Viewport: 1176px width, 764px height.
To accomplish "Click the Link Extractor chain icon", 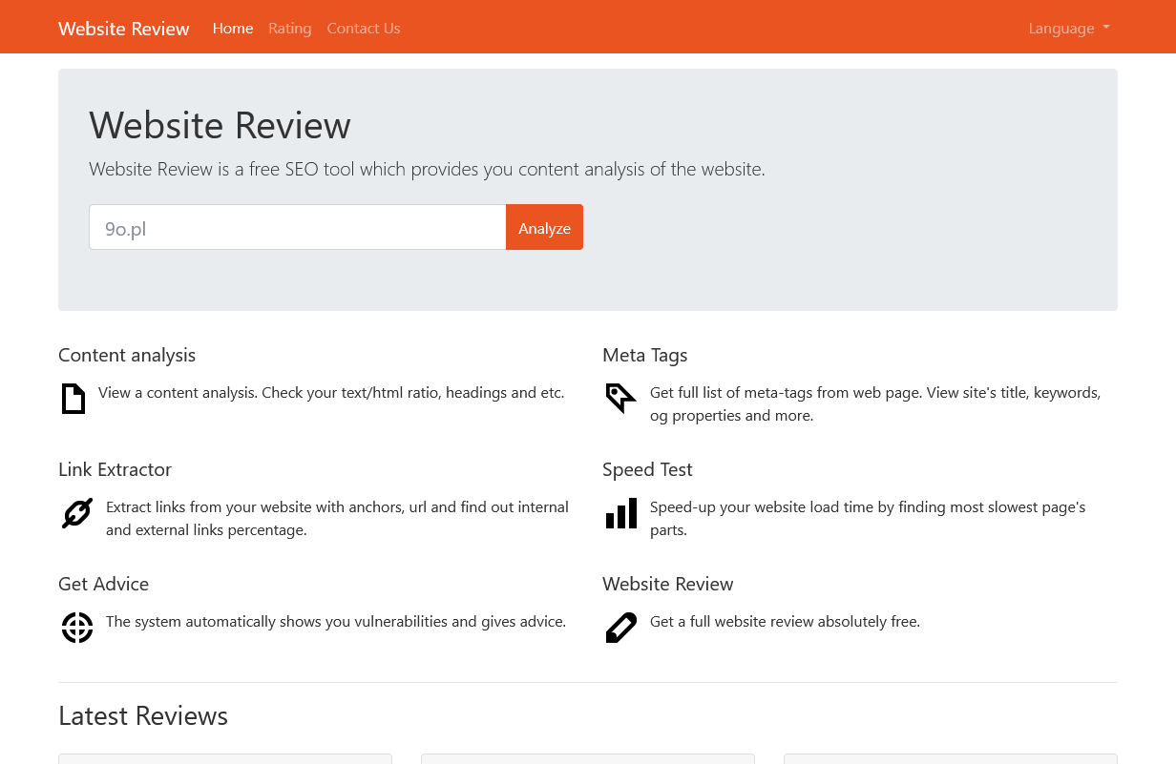I will (x=77, y=513).
